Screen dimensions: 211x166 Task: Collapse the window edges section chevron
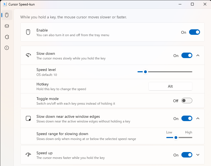(198, 118)
